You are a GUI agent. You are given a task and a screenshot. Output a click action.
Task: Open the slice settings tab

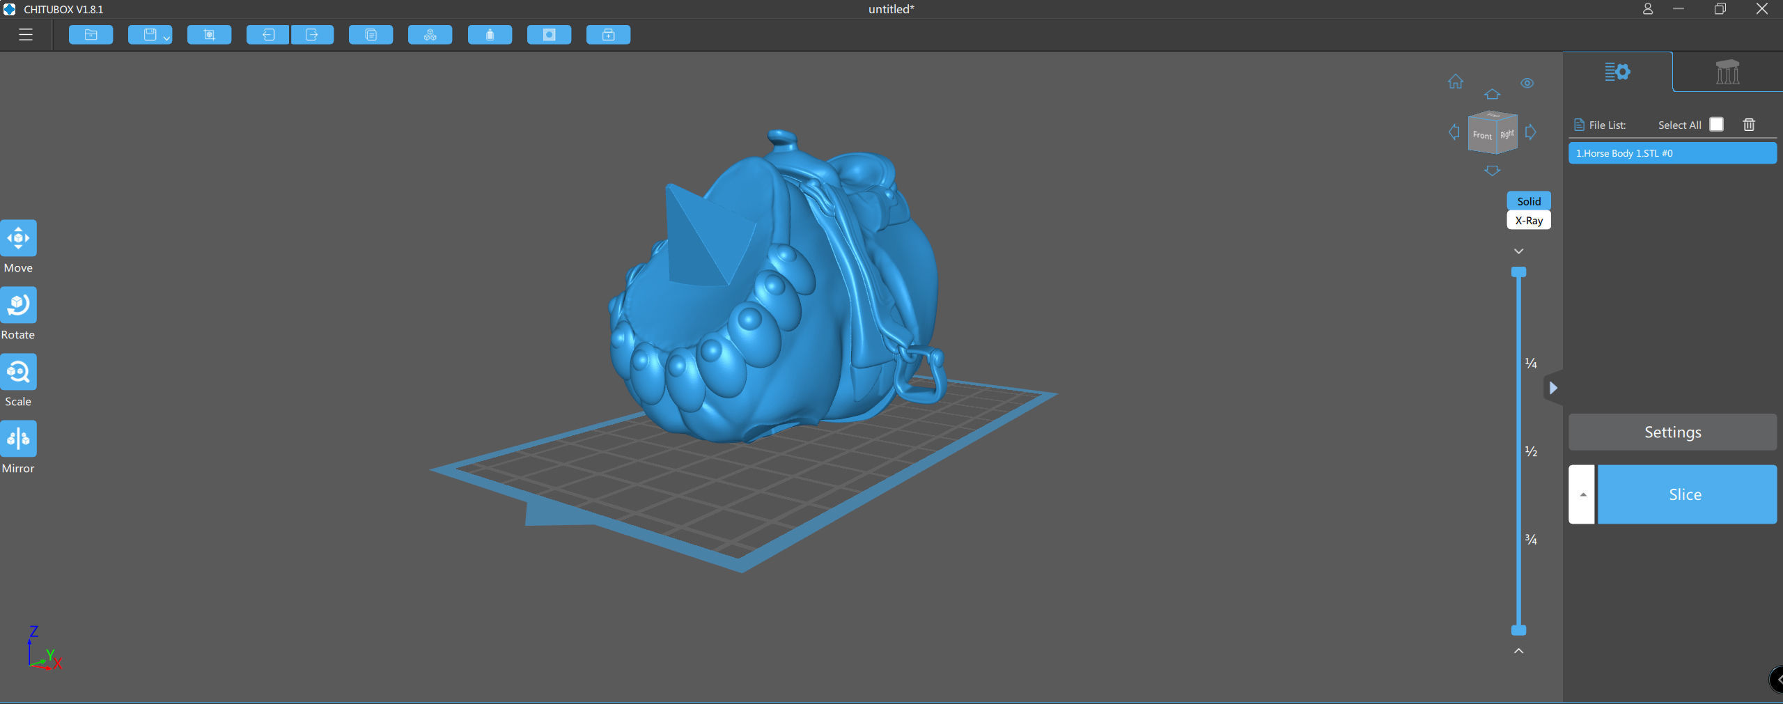pos(1617,72)
